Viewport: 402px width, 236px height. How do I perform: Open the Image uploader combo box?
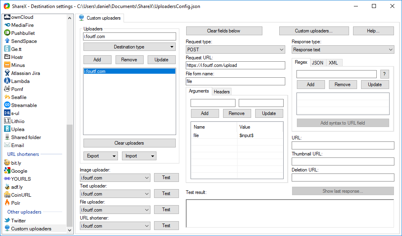[x=115, y=178]
